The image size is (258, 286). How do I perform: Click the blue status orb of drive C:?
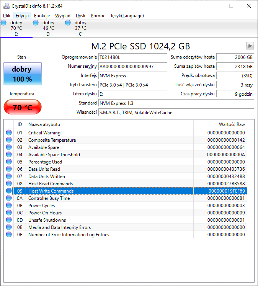(68, 23)
